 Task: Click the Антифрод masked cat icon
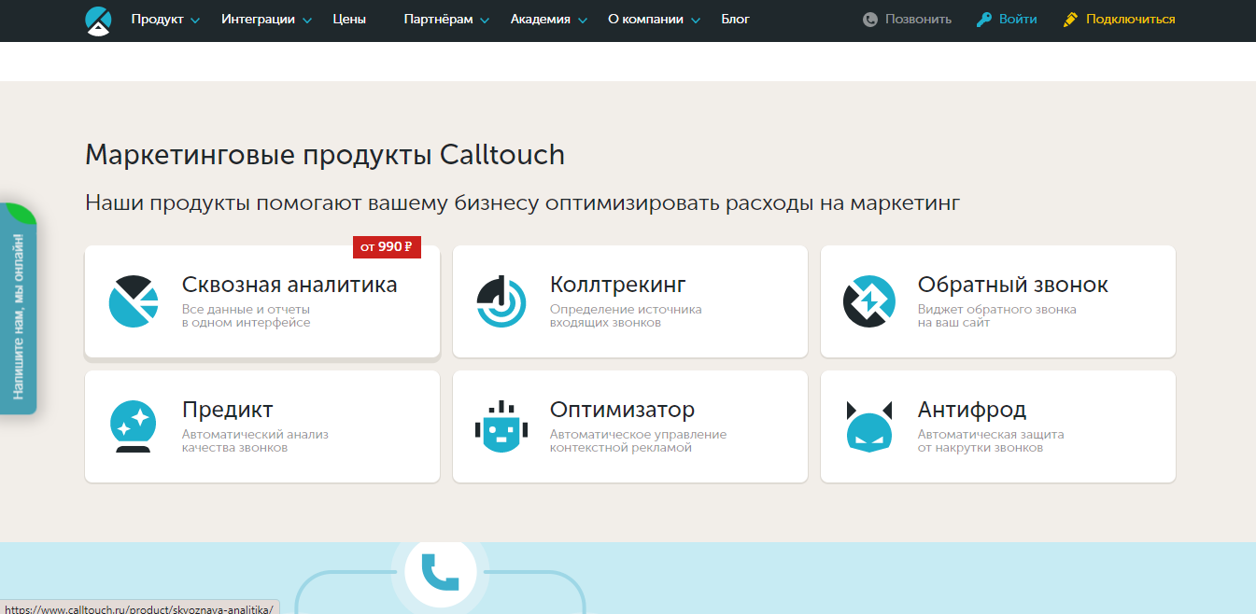[869, 426]
